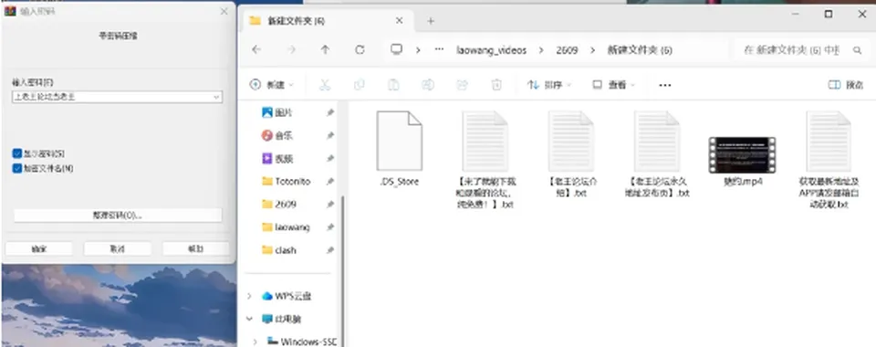The height and width of the screenshot is (347, 876).
Task: Open 图片 Pictures in the sidebar
Action: point(284,113)
